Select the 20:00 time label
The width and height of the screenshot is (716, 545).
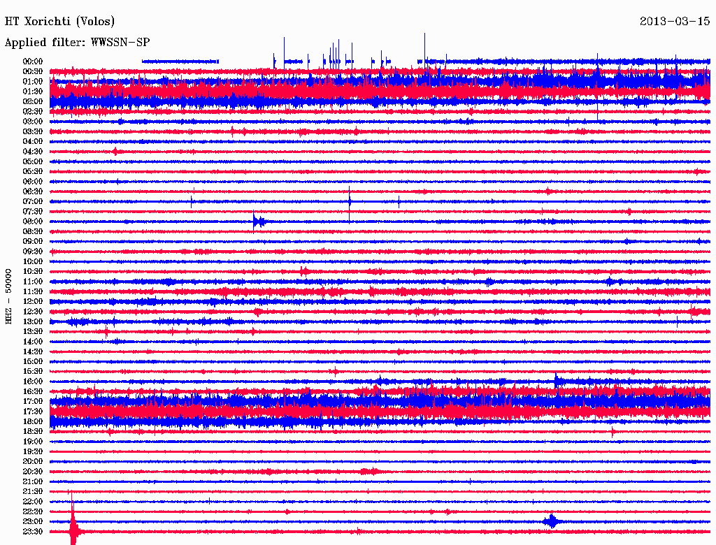(x=33, y=461)
